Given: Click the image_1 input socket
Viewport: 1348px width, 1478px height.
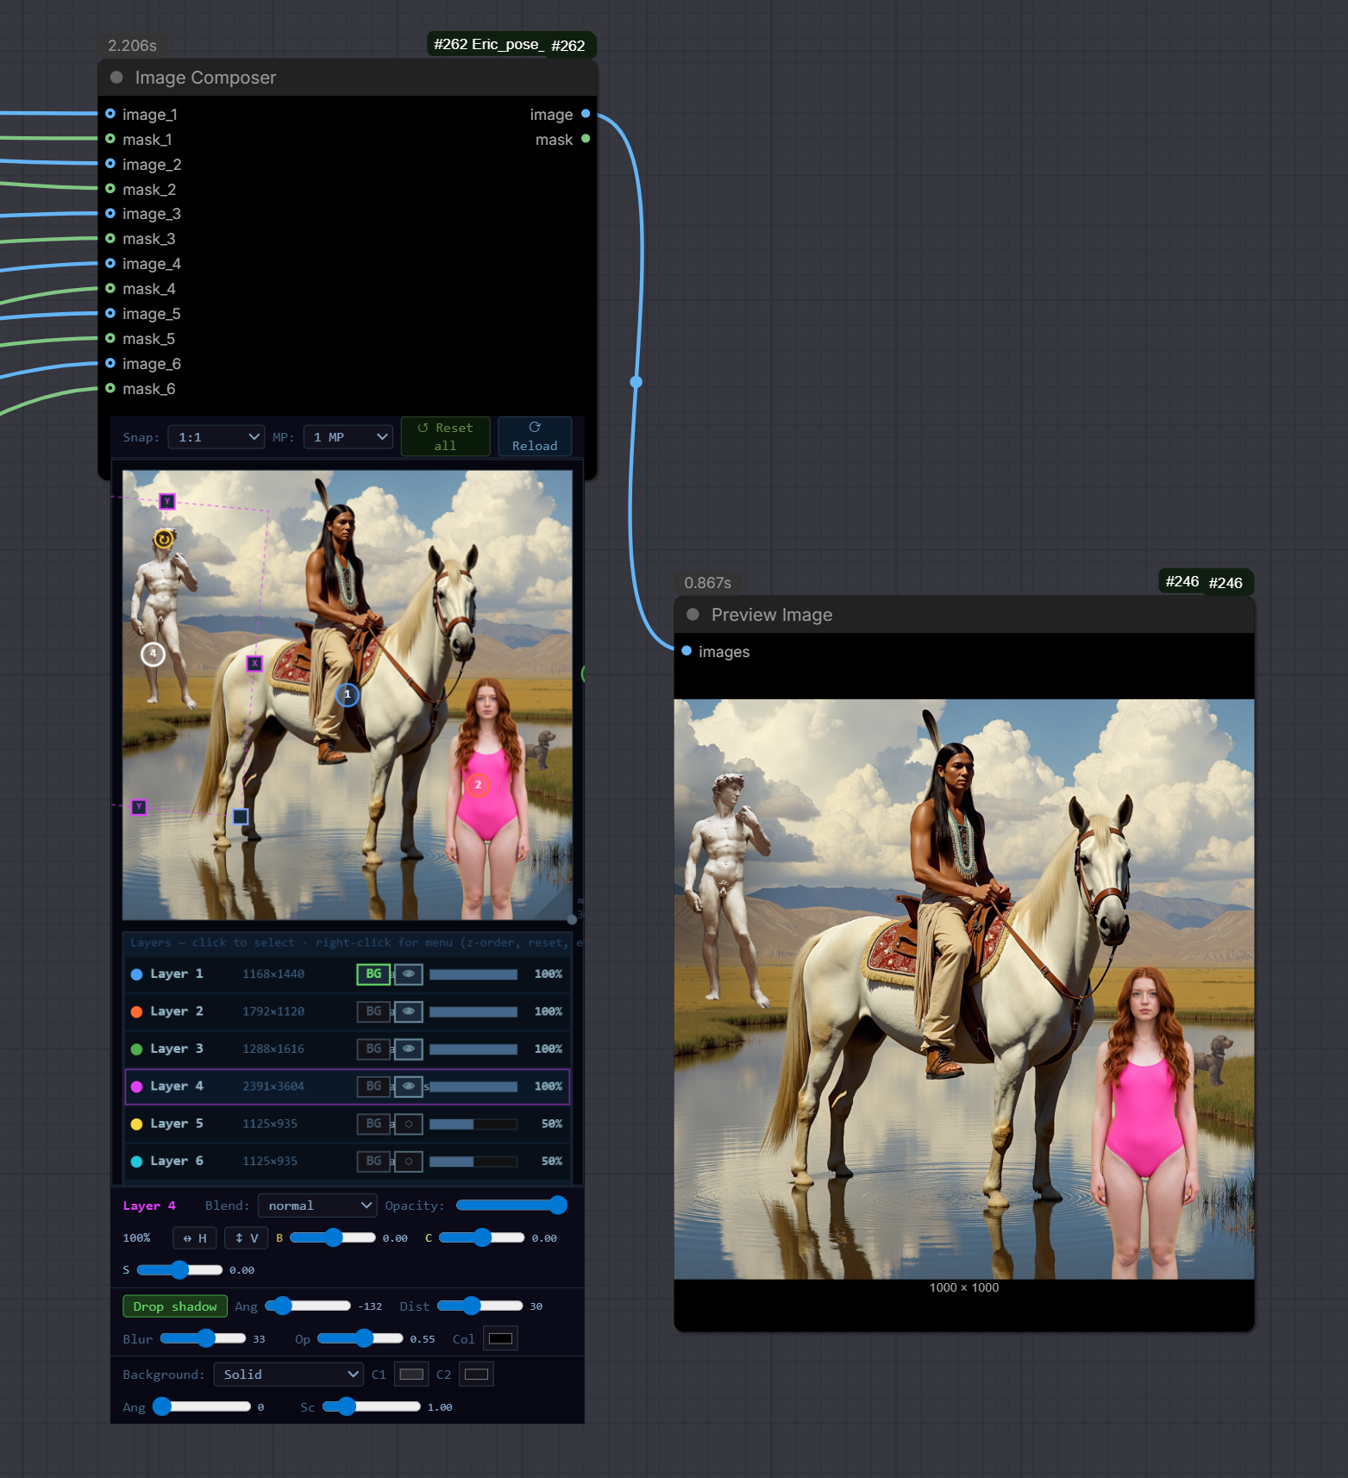Looking at the screenshot, I should point(110,114).
